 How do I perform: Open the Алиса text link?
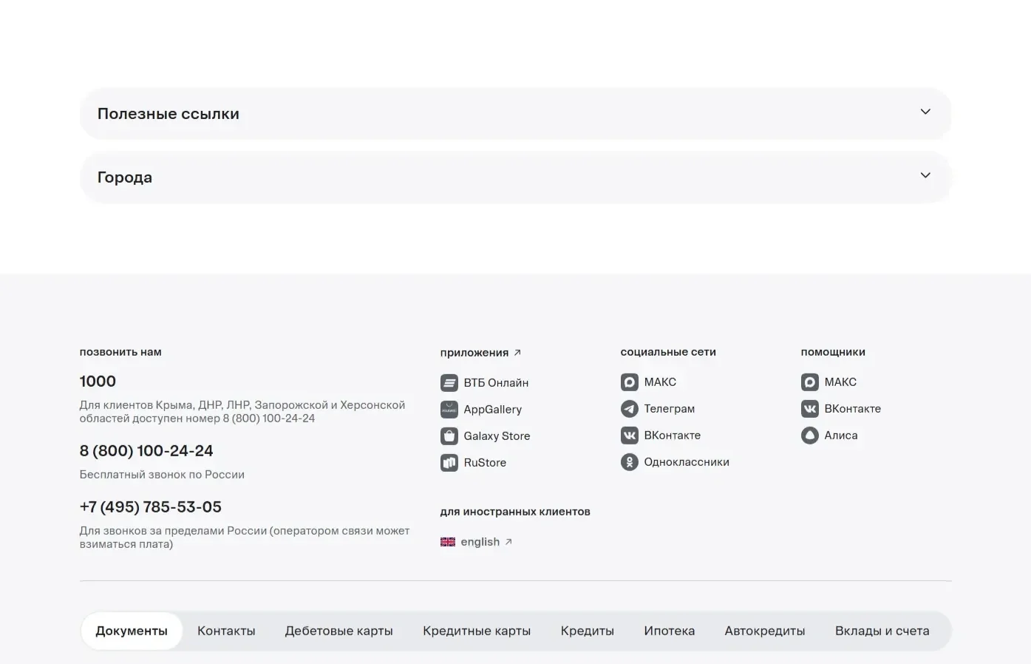(x=841, y=436)
